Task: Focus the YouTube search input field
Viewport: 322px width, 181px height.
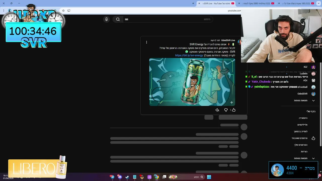Action: click(168, 19)
